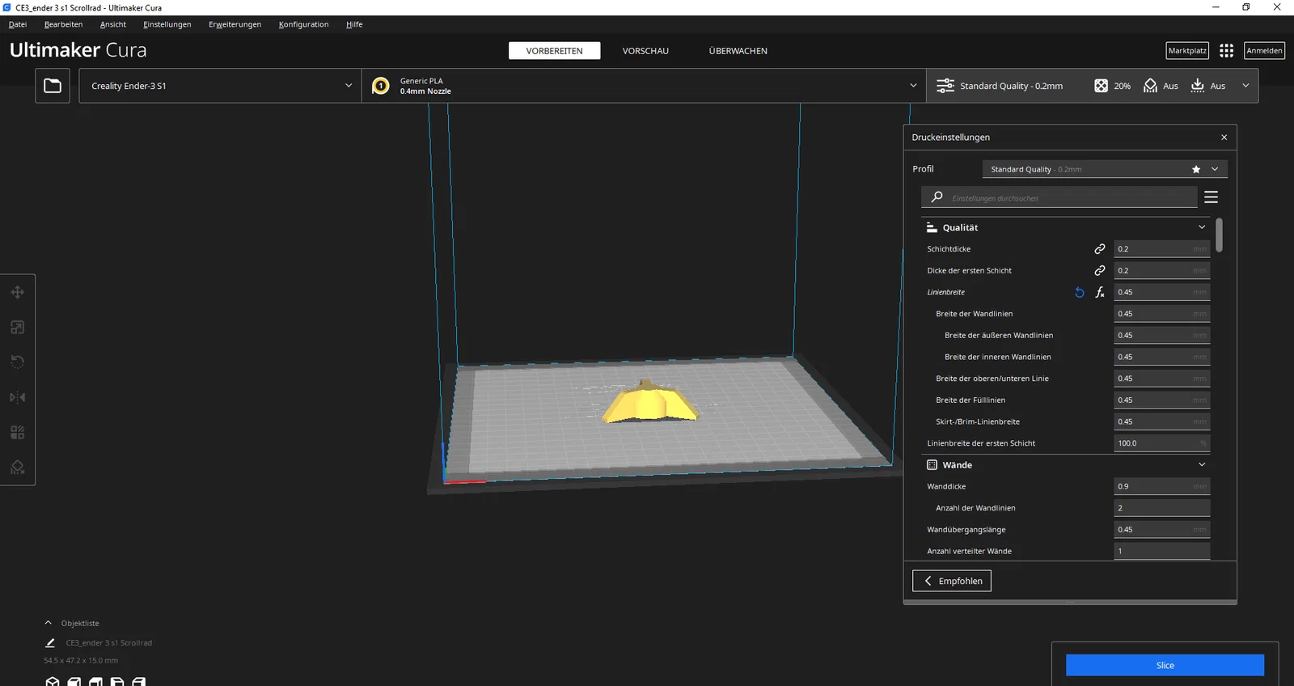Open the Ansicht menu

(113, 24)
